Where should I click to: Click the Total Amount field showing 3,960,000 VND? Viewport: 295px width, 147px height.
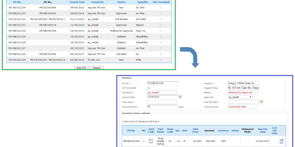tap(243, 107)
